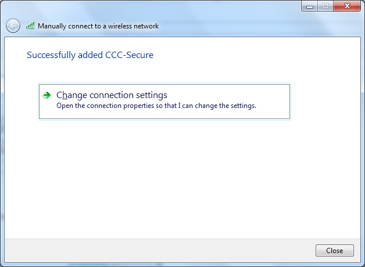This screenshot has height=267, width=365.
Task: Click the 'Successfully added CCC-Secure' heading
Action: [x=90, y=55]
